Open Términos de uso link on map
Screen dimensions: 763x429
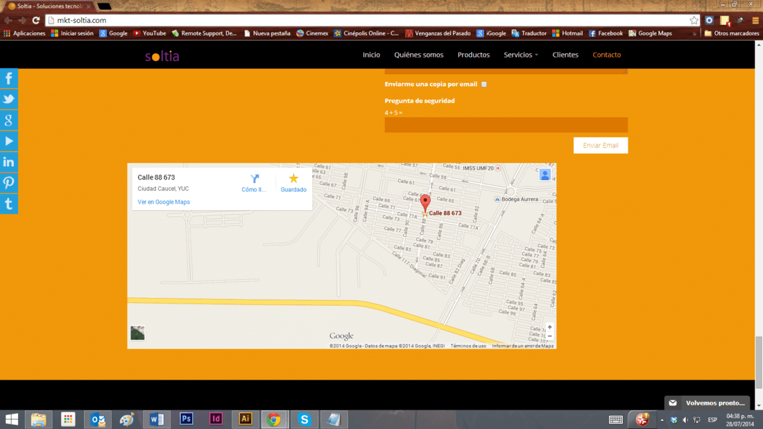click(x=468, y=346)
